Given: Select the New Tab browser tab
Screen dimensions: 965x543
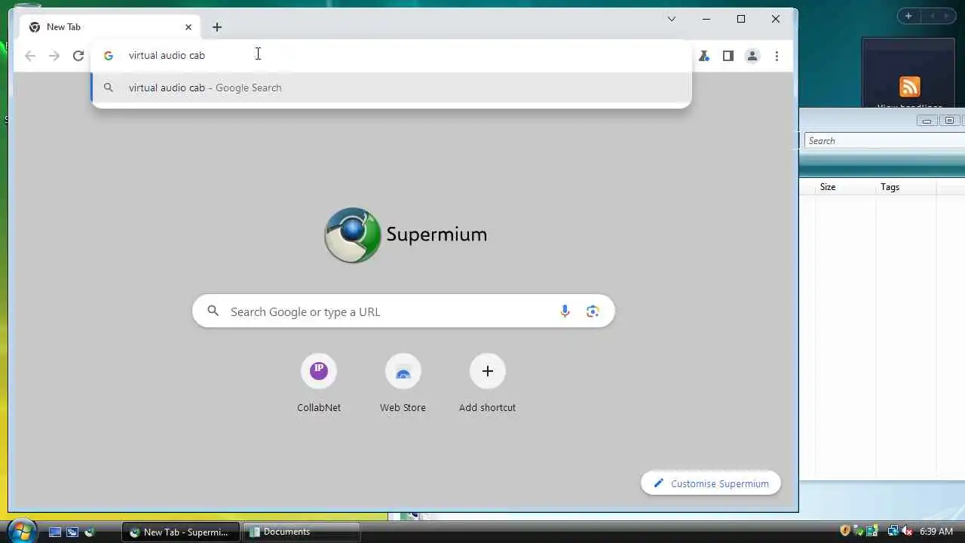Looking at the screenshot, I should [112, 27].
